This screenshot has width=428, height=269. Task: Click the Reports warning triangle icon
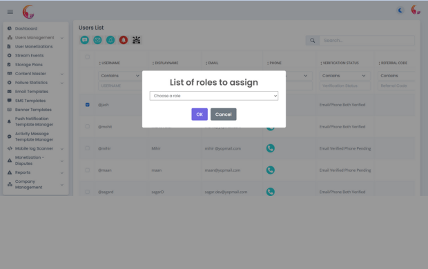pyautogui.click(x=10, y=172)
